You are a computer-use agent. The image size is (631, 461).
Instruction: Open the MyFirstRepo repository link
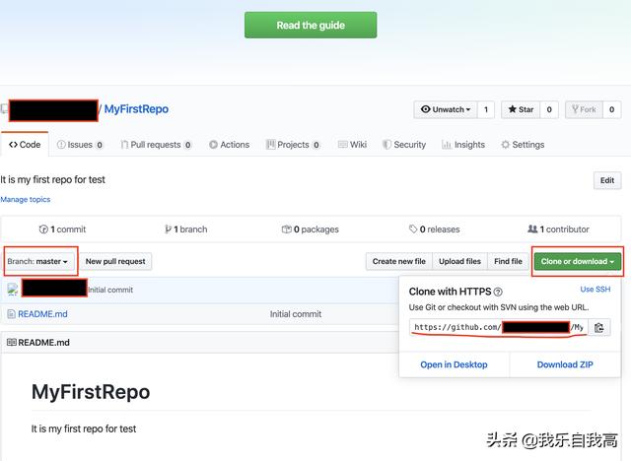(x=136, y=109)
